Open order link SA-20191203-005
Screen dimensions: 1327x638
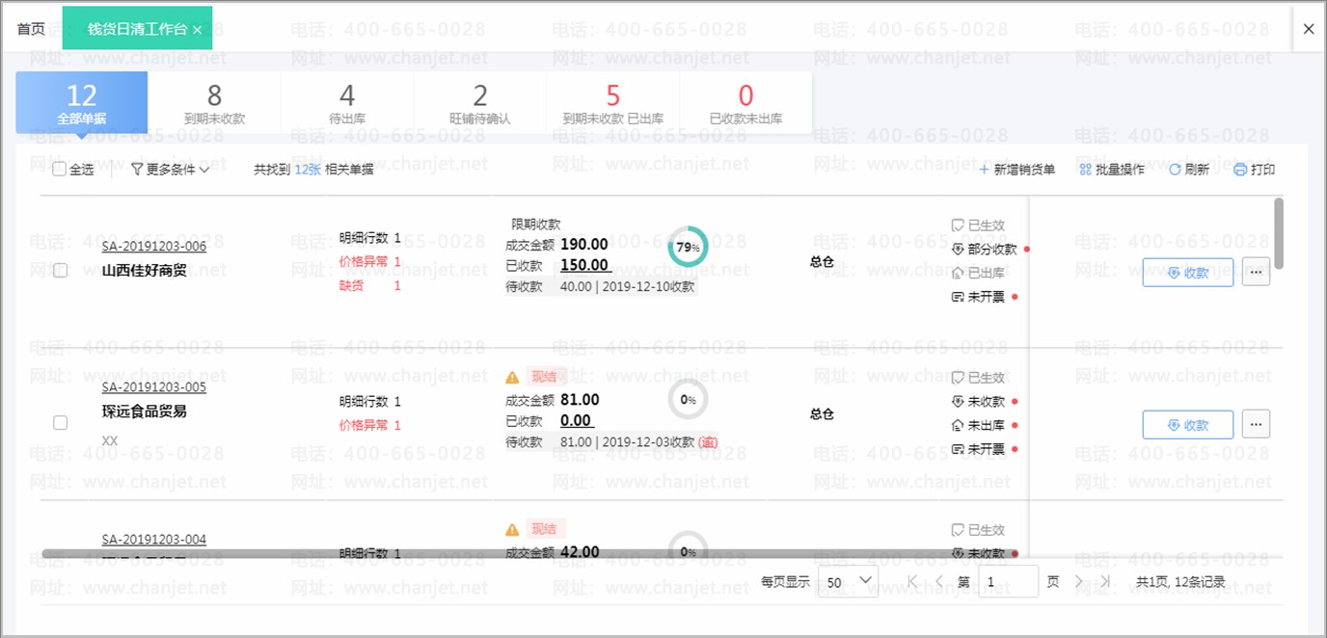pyautogui.click(x=154, y=387)
